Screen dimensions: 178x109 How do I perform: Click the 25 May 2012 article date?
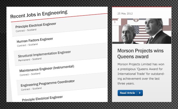pyautogui.click(x=125, y=13)
